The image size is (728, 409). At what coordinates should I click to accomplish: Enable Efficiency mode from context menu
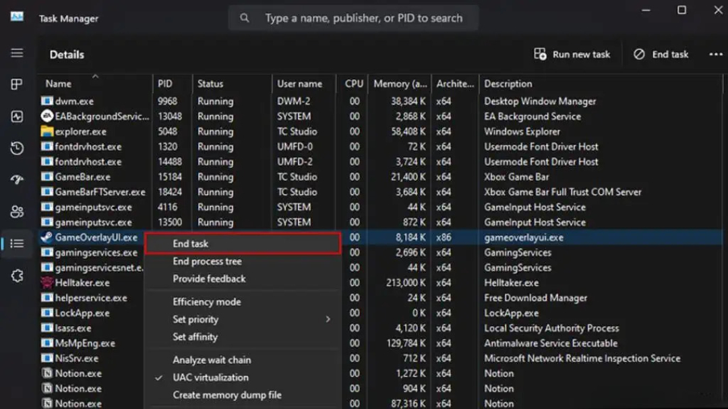pyautogui.click(x=206, y=302)
